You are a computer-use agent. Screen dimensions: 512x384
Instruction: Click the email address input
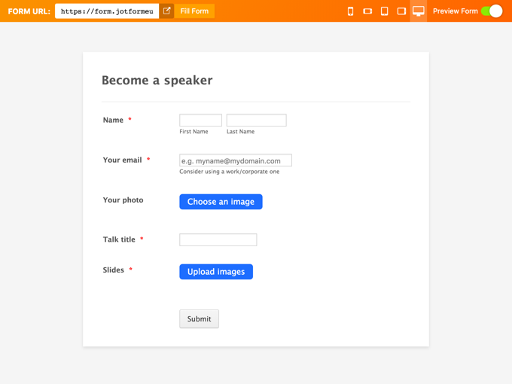(x=235, y=160)
